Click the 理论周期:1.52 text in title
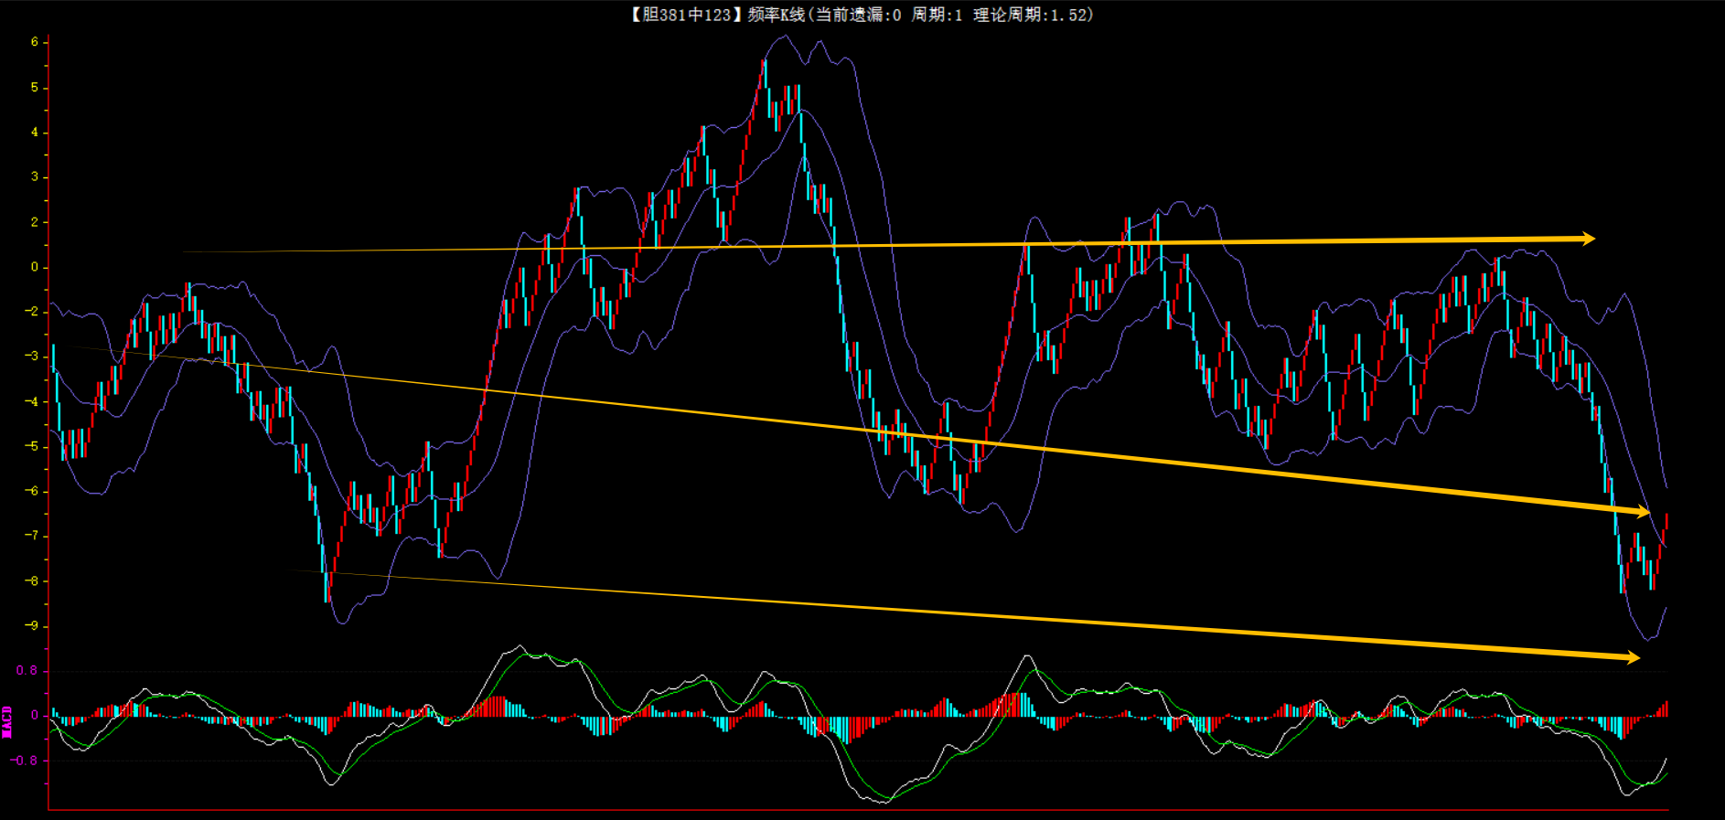Viewport: 1725px width, 820px height. 1032,15
